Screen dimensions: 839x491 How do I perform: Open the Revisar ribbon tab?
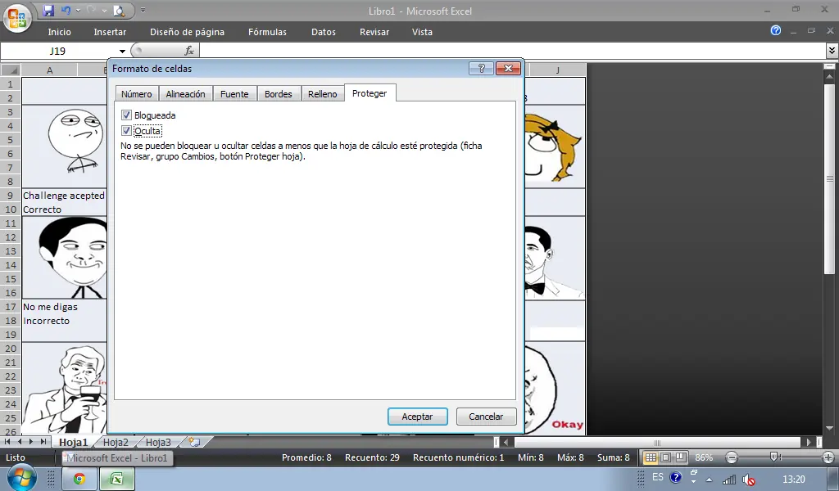(x=374, y=32)
